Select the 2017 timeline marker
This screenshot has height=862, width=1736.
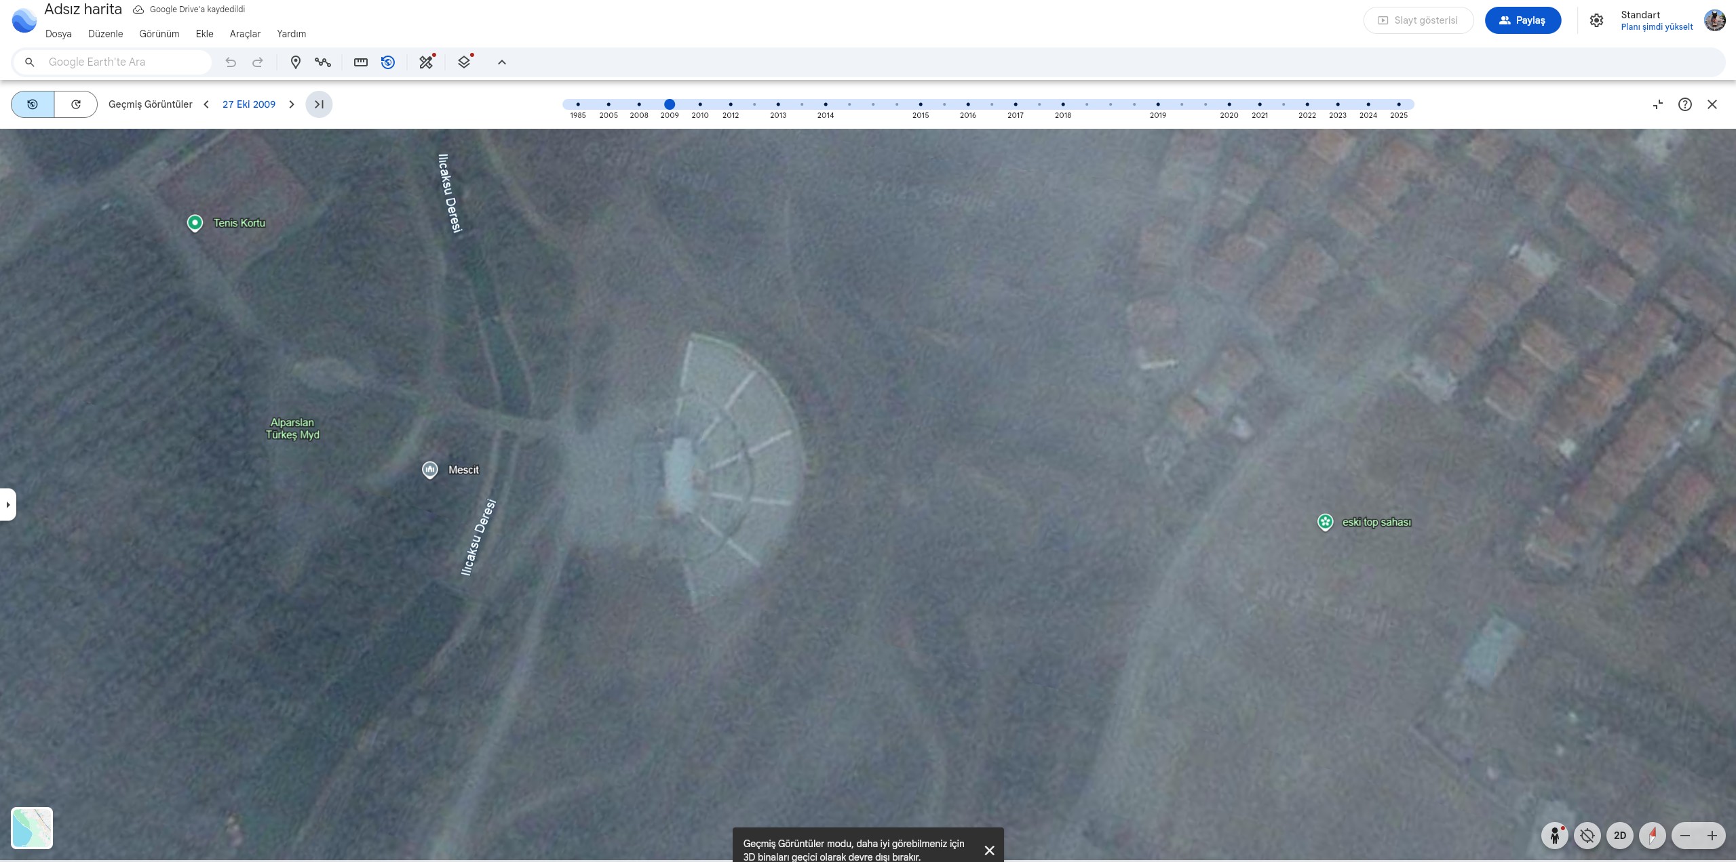coord(1016,104)
